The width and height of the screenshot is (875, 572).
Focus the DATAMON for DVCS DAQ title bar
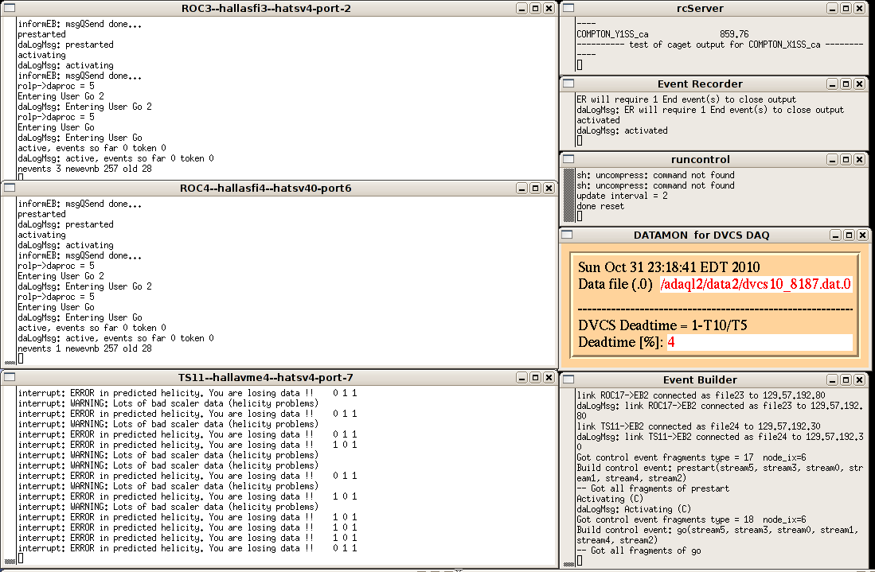click(701, 235)
